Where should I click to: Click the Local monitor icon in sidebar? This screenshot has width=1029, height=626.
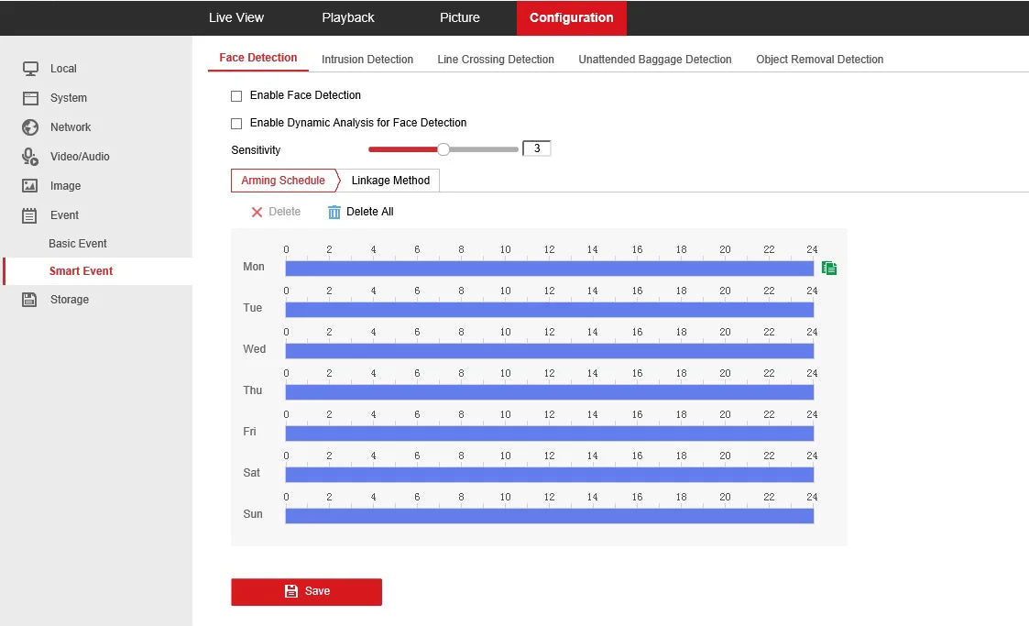[x=30, y=69]
